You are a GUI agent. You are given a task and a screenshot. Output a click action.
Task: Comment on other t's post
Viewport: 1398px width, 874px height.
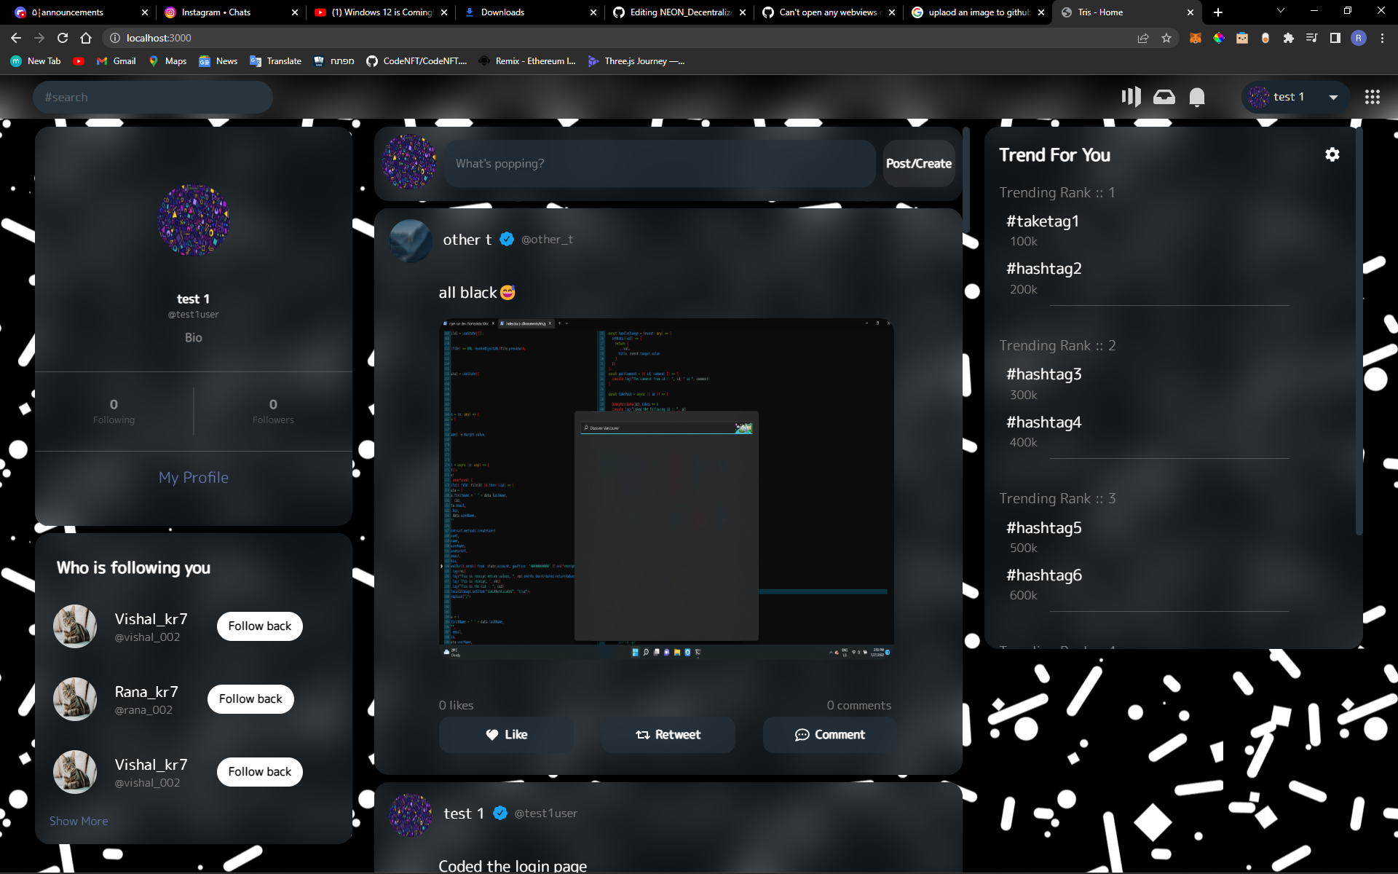pyautogui.click(x=829, y=734)
